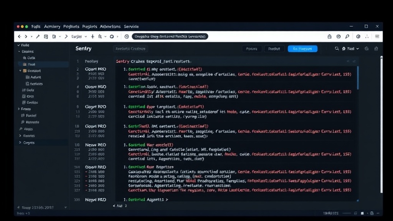393x221 pixels.
Task: Click the branch-shaped icon right of the plus icon
Action: point(100,36)
